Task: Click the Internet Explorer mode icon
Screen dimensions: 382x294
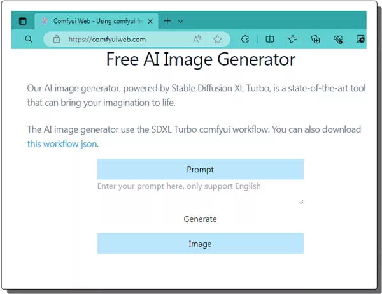Action: point(360,39)
